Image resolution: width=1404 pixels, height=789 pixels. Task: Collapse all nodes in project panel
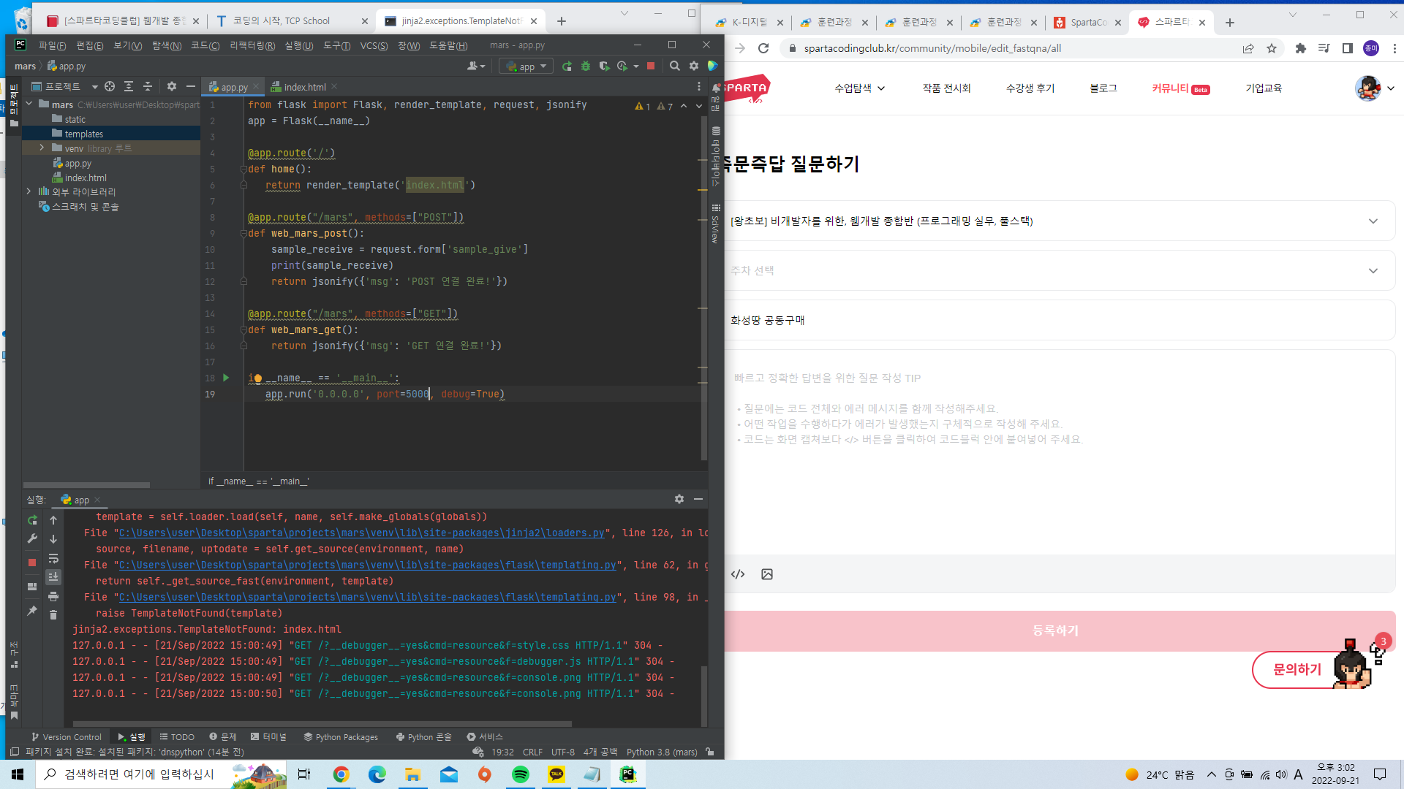pos(147,86)
